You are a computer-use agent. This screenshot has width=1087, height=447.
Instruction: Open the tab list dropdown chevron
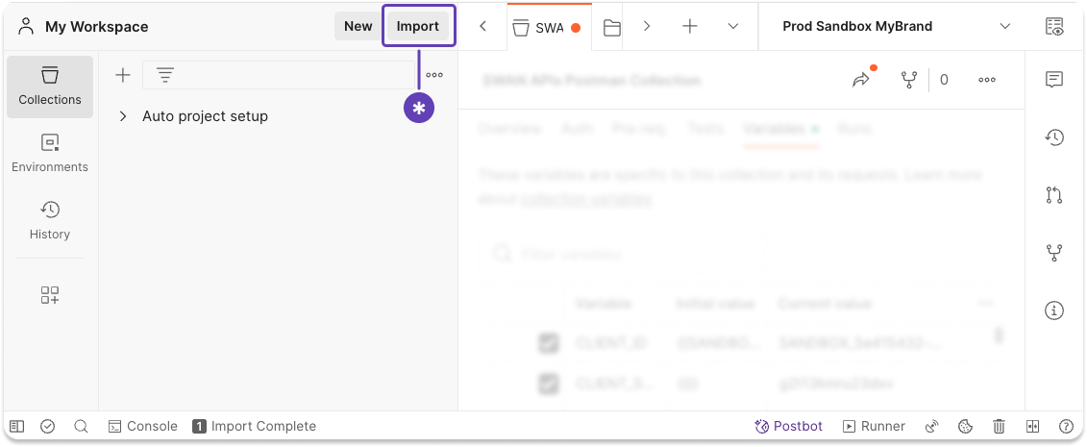pyautogui.click(x=733, y=27)
